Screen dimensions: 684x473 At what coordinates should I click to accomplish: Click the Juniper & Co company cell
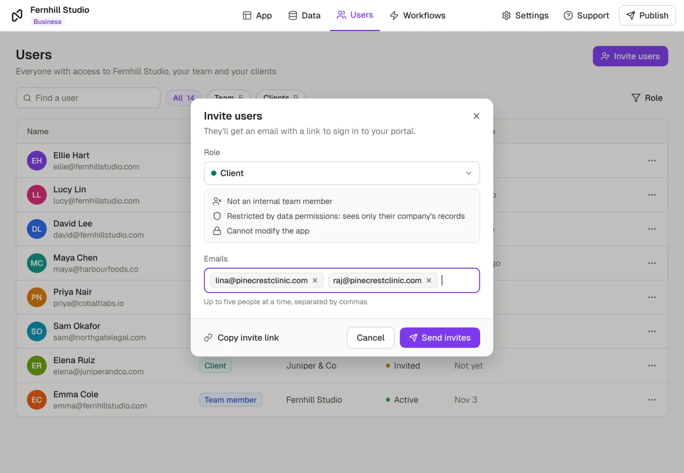click(x=311, y=365)
